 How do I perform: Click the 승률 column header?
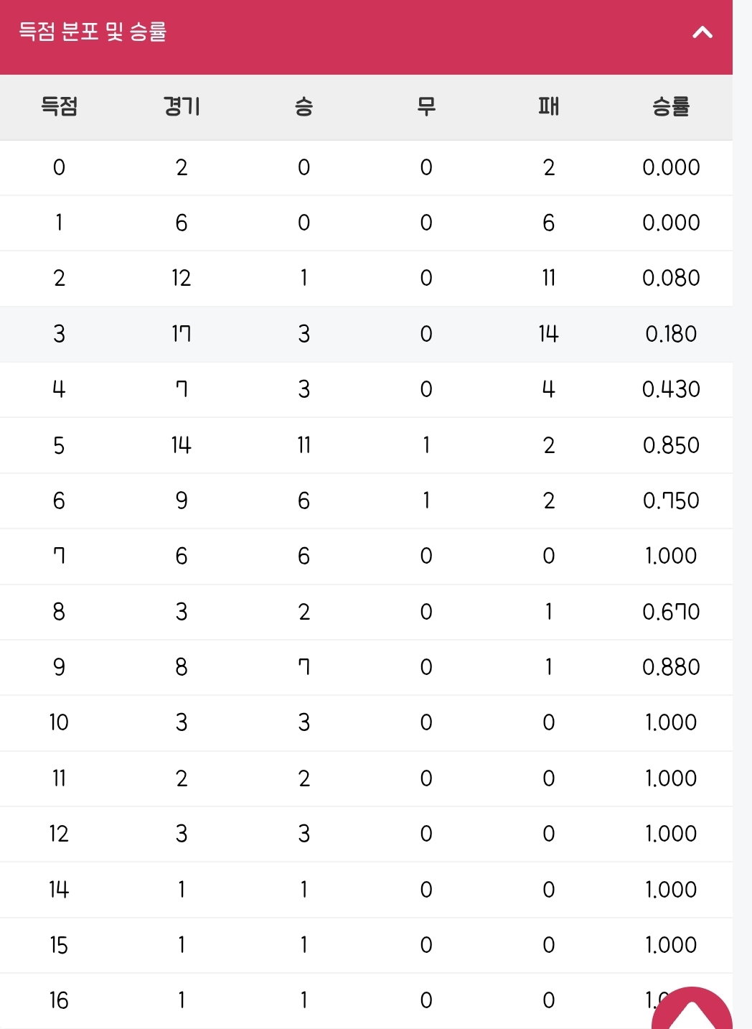(x=671, y=107)
